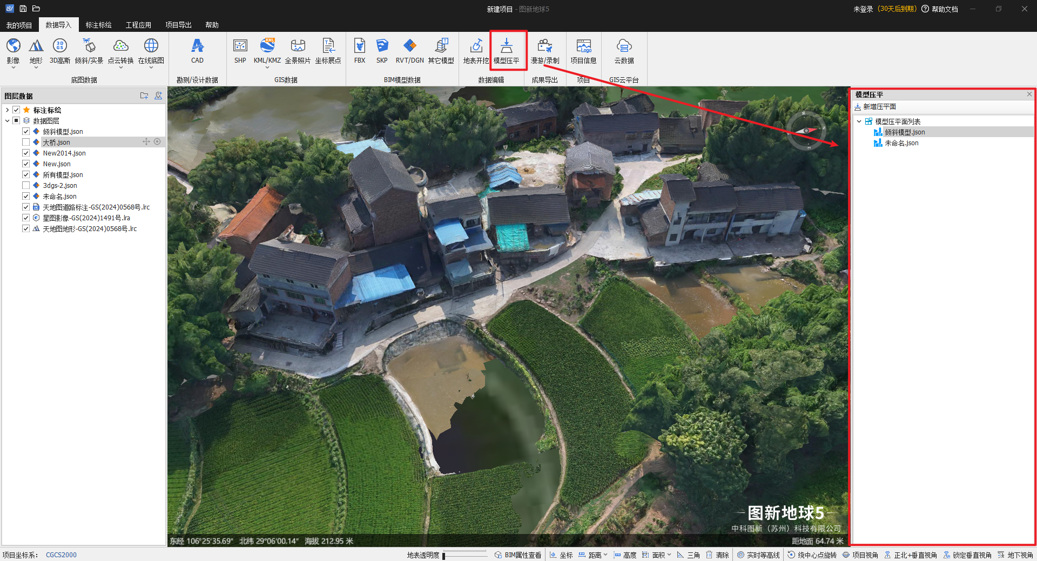The height and width of the screenshot is (561, 1037).
Task: Click the 模型压平 tool icon
Action: tap(506, 47)
